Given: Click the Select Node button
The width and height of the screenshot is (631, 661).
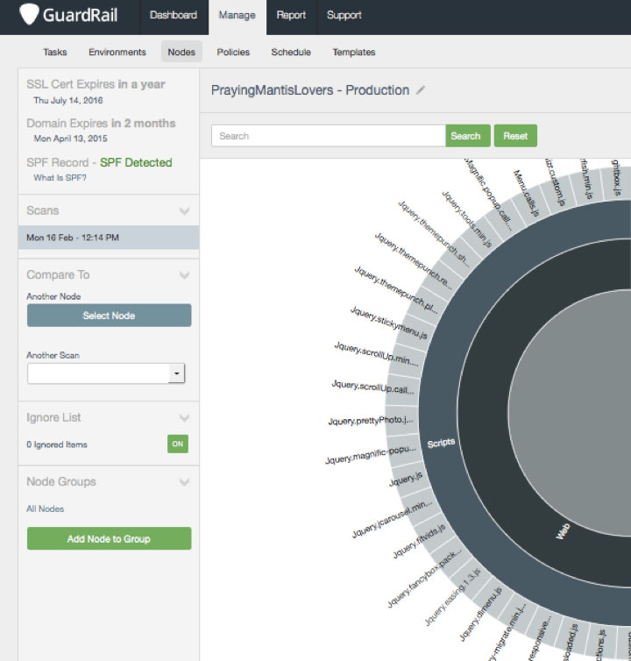Looking at the screenshot, I should pos(109,316).
